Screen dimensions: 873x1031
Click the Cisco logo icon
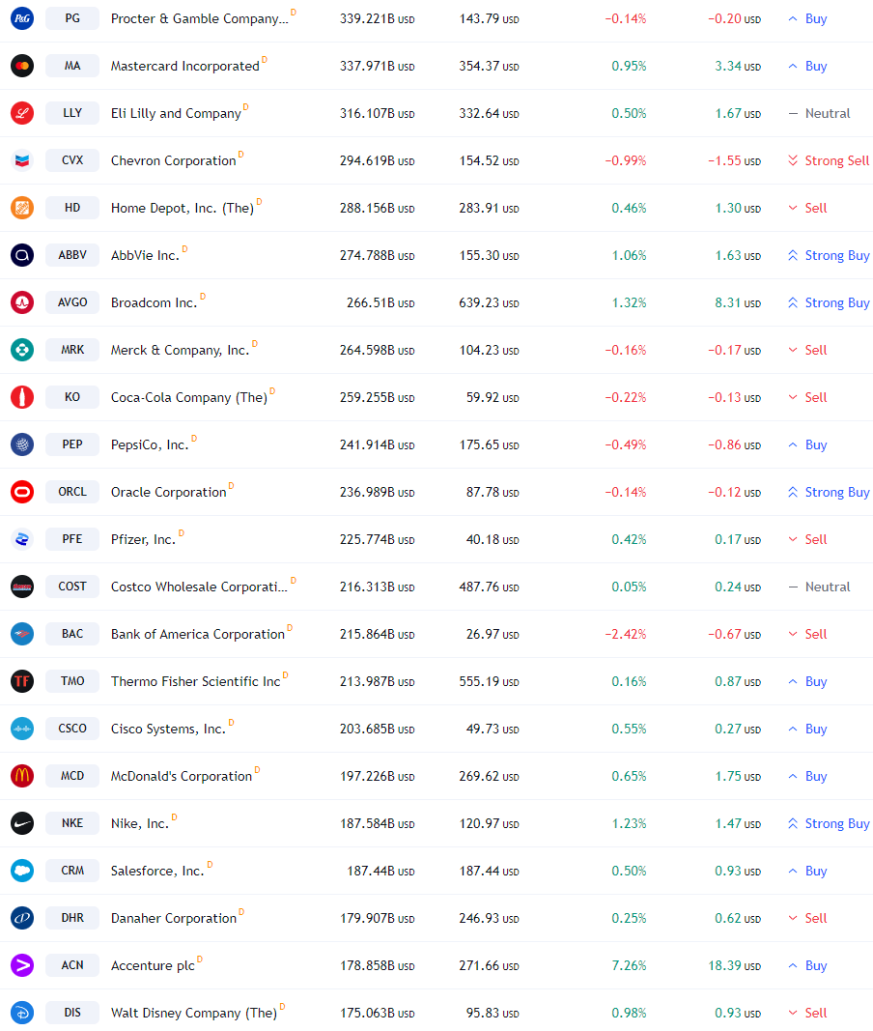point(22,729)
